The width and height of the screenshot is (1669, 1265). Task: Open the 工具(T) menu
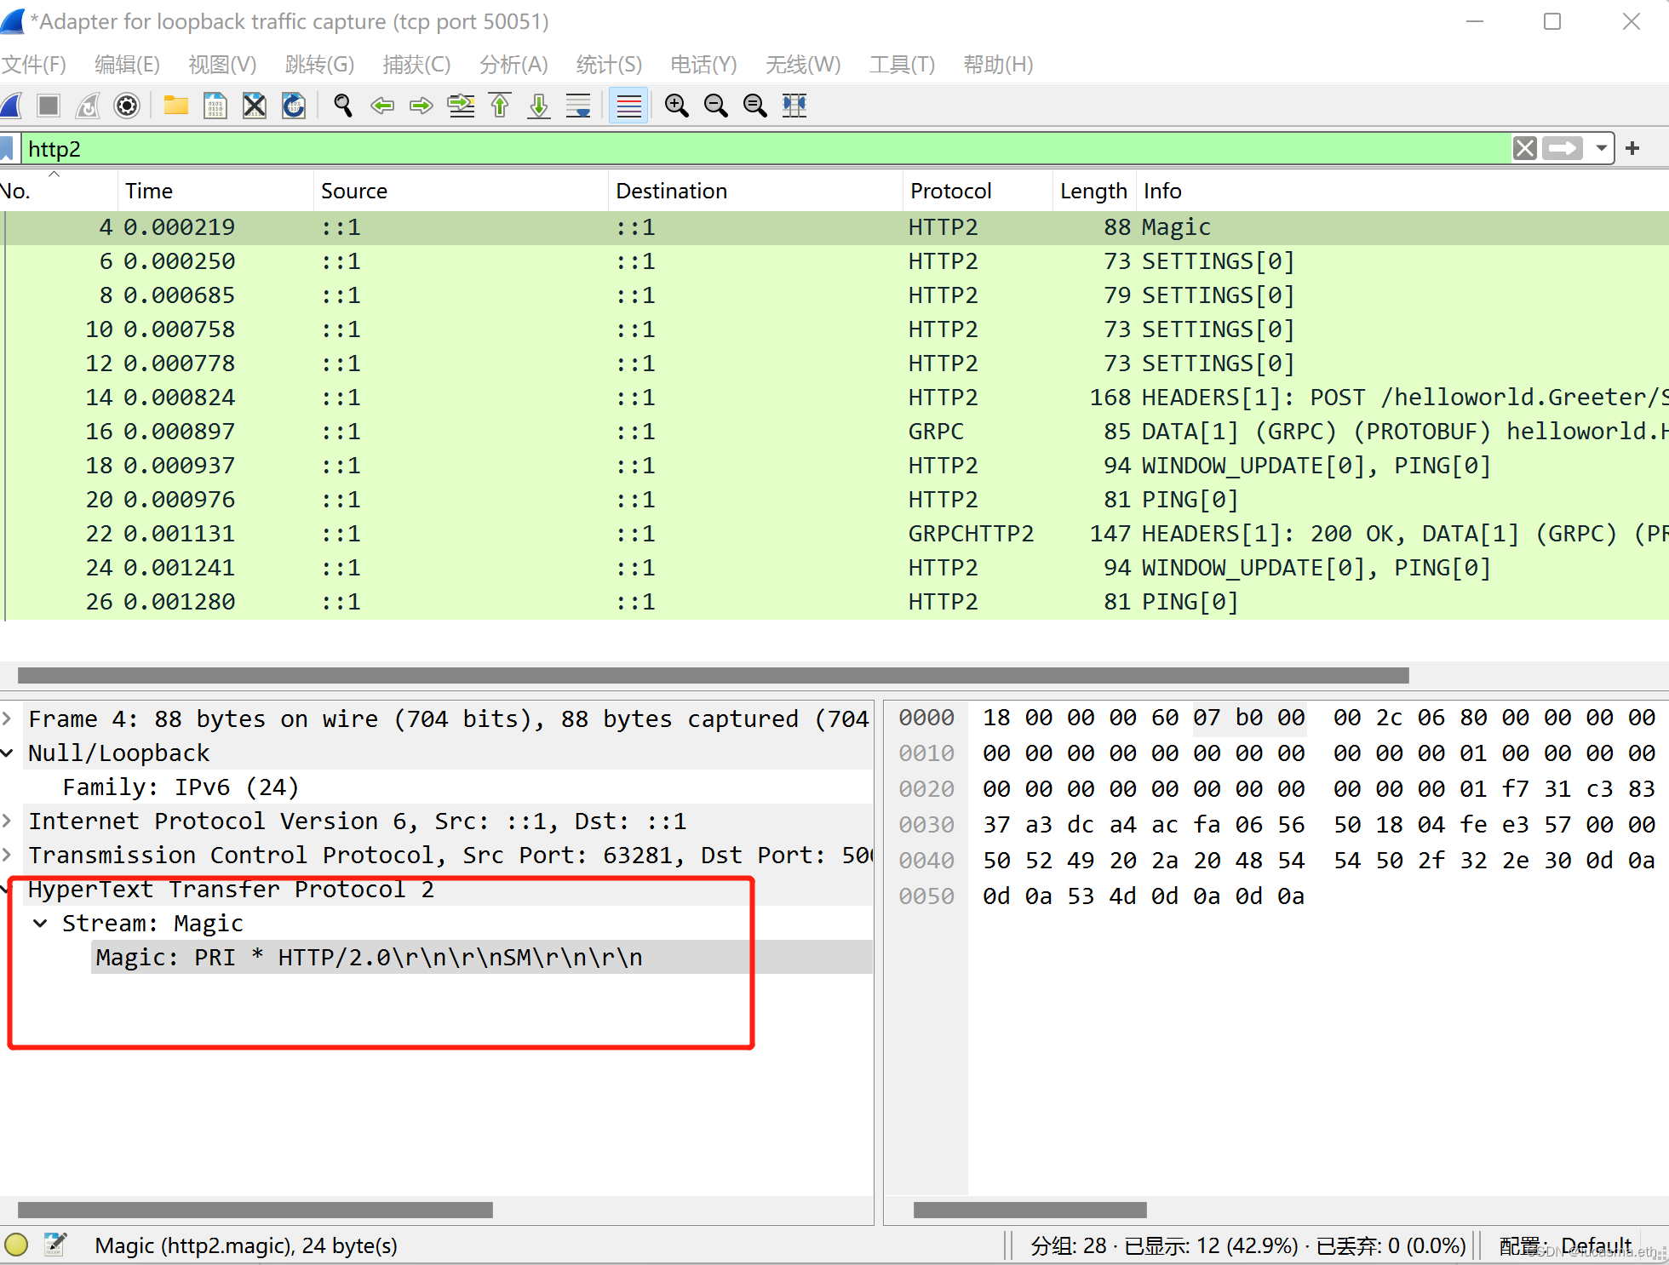(x=902, y=65)
